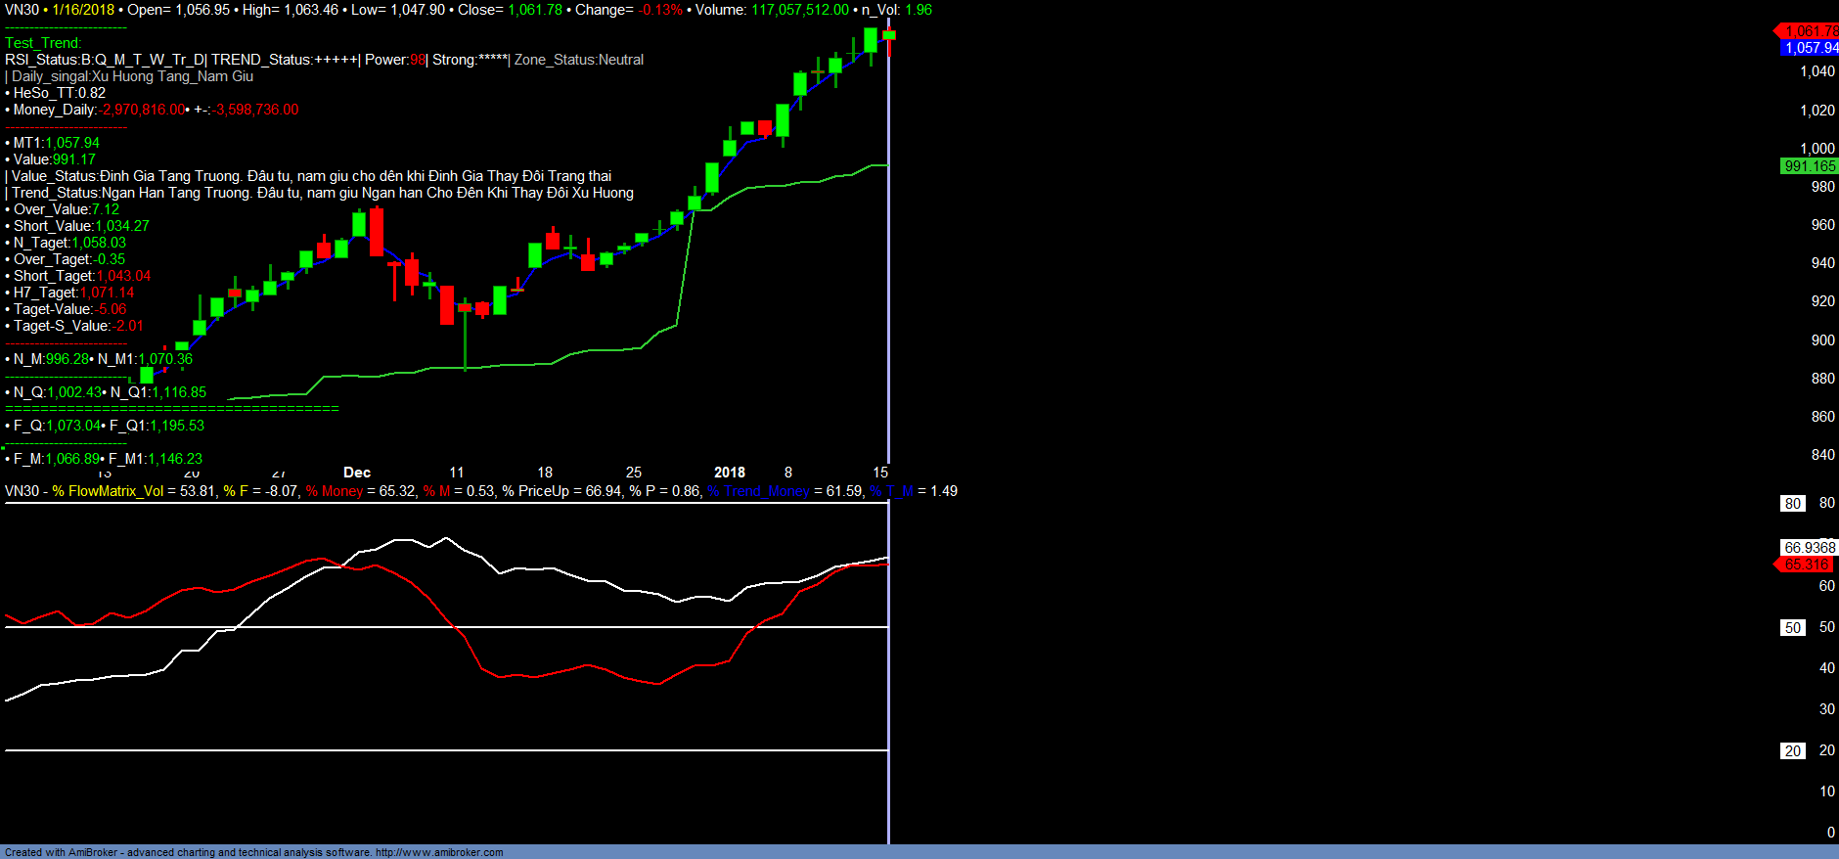Click the red 1,061.78 closing price label
The height and width of the screenshot is (859, 1839).
pyautogui.click(x=1810, y=31)
